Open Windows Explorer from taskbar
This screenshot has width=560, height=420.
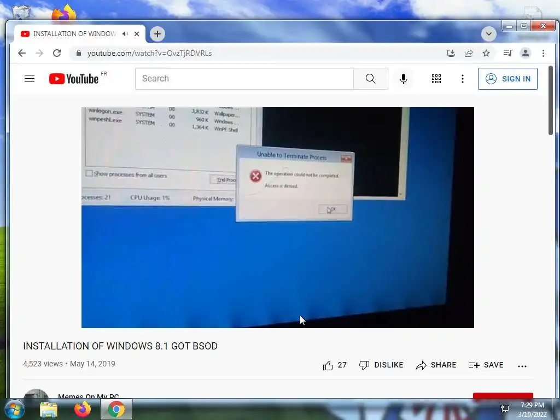49,410
